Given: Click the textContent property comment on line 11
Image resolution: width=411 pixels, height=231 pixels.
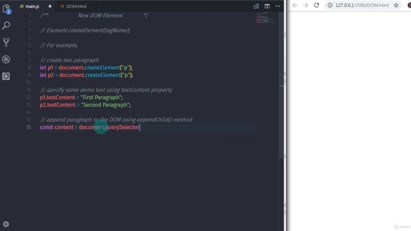Looking at the screenshot, I should point(106,90).
